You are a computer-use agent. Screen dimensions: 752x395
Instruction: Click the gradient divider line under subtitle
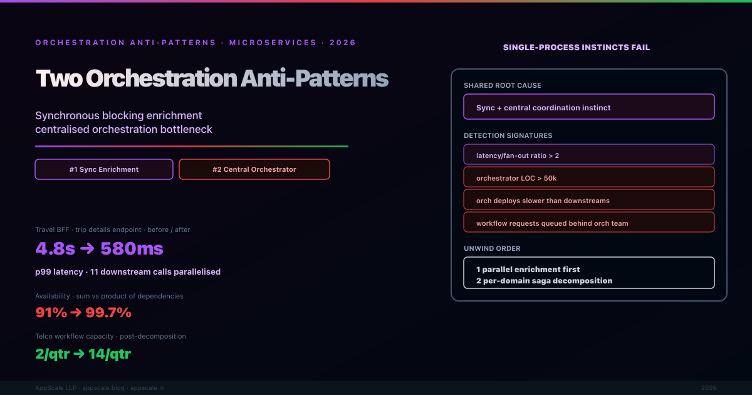click(x=191, y=146)
